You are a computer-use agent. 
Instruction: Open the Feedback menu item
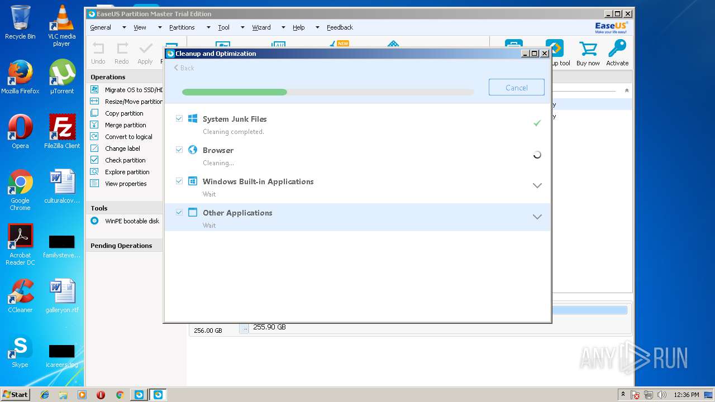(340, 27)
